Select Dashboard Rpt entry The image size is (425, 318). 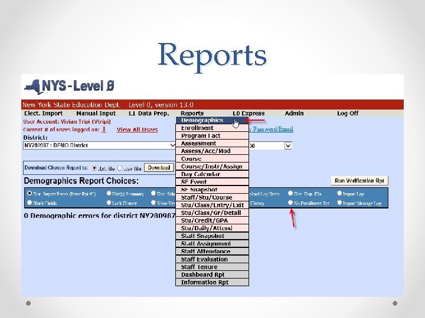click(212, 274)
